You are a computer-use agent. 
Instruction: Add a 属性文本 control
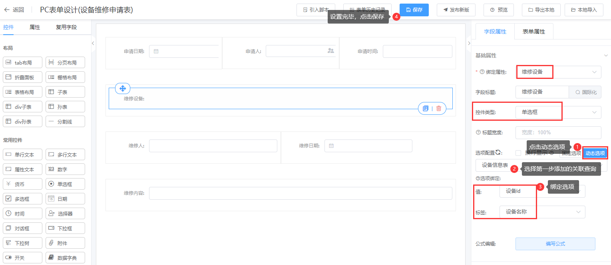pos(22,169)
